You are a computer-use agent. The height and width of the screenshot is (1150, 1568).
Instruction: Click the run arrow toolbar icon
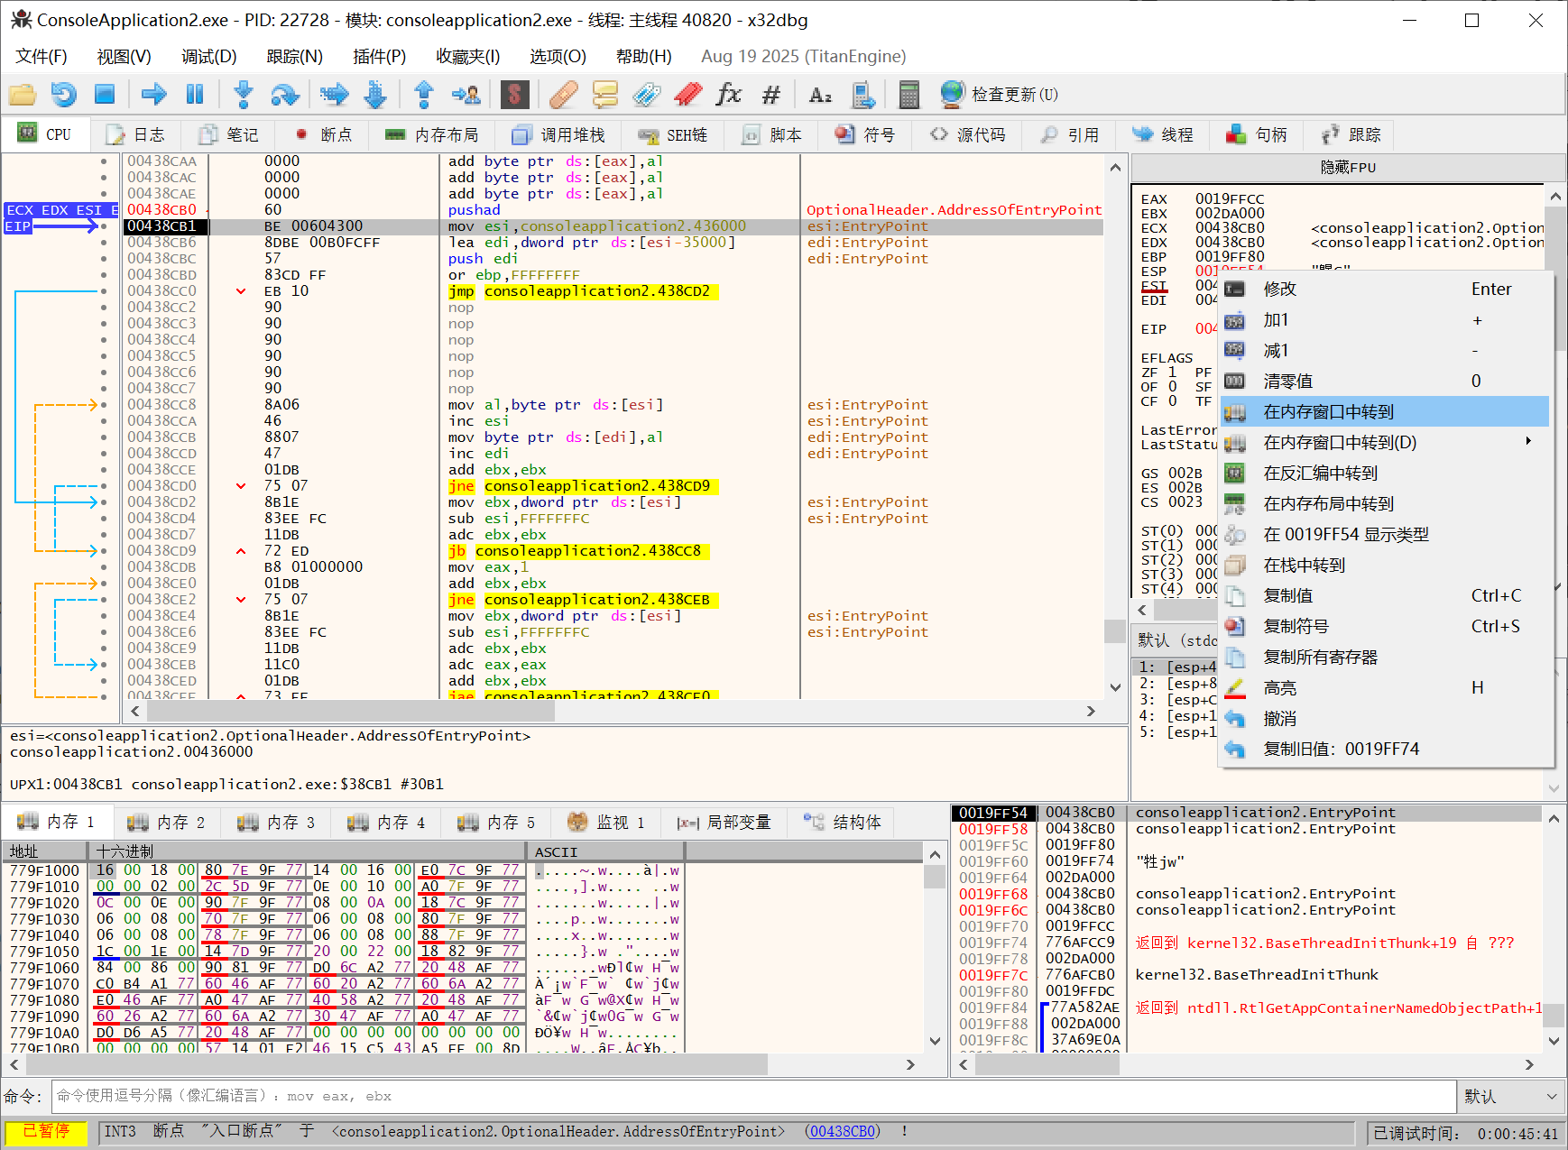[154, 94]
